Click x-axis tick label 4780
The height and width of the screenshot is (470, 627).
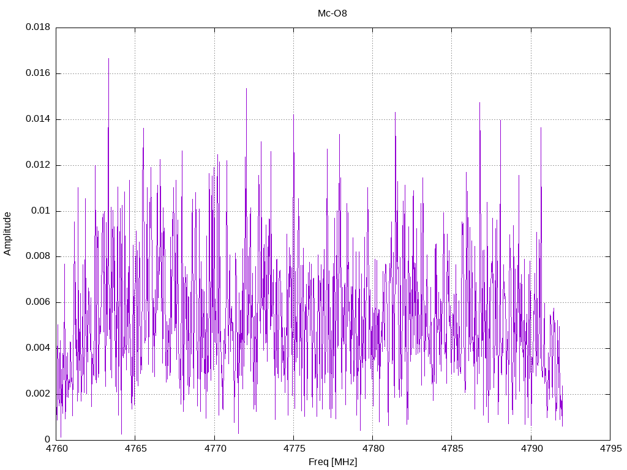373,449
